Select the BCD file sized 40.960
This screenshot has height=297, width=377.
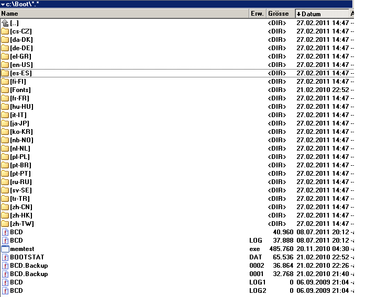tap(16, 232)
